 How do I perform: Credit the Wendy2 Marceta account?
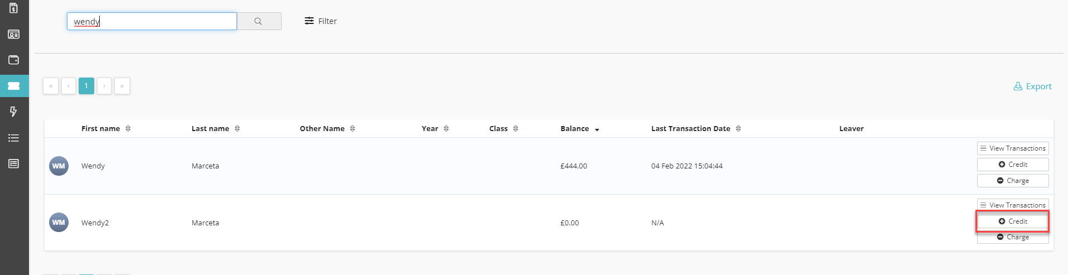click(1012, 221)
